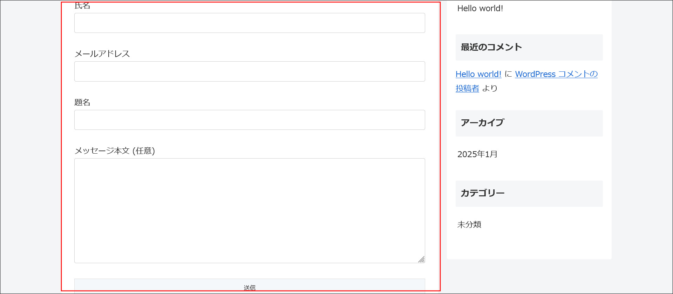Click the より text after the commenter link

(x=490, y=89)
